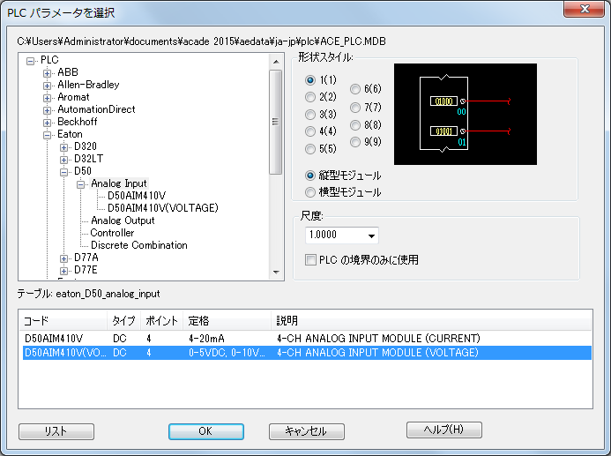Click the 4-20mA rating cell
This screenshot has height=456, width=611.
coord(207,339)
